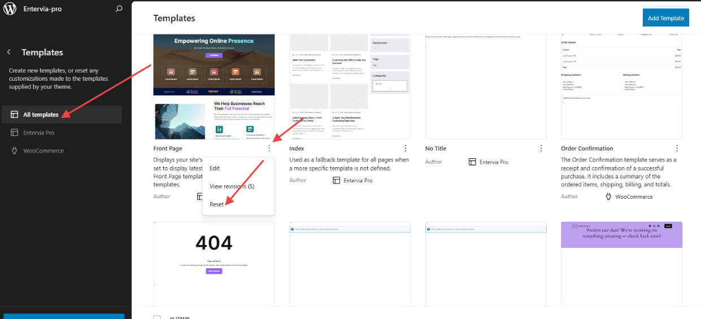
Task: Choose View revisions (5) menu entry
Action: [238, 186]
